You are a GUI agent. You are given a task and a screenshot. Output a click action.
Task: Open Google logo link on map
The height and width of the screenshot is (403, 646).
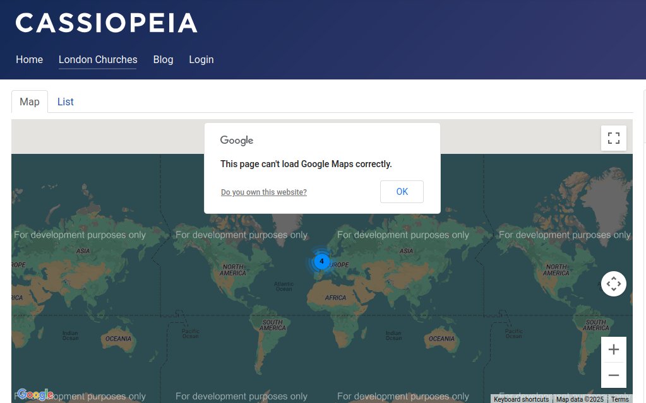tap(35, 394)
